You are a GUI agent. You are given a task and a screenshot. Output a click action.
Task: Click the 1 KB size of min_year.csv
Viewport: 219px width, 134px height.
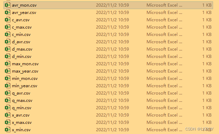[207, 86]
